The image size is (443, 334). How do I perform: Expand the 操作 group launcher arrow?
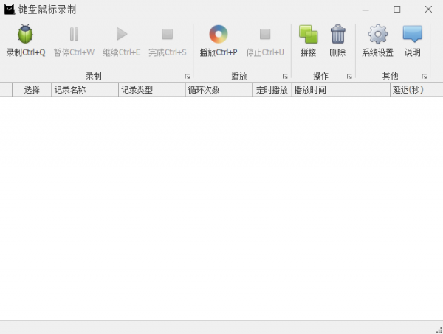click(349, 76)
